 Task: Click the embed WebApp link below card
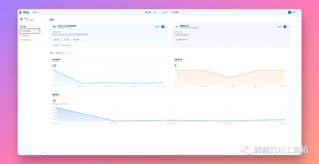coord(62,45)
